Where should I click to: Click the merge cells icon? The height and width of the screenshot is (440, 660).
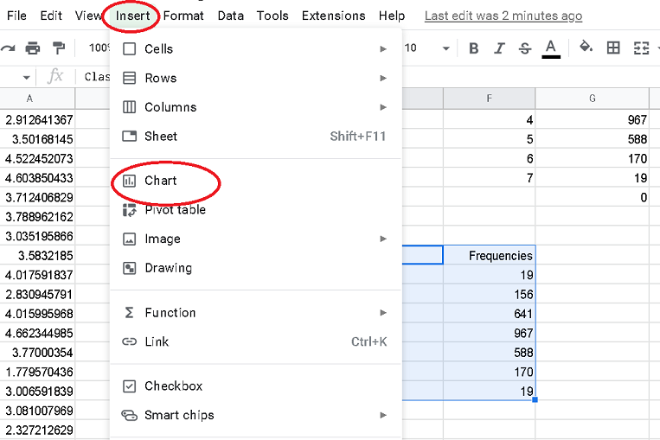640,48
